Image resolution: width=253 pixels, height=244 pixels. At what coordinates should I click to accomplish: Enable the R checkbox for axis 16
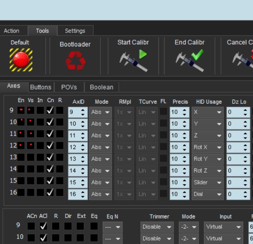(60, 193)
